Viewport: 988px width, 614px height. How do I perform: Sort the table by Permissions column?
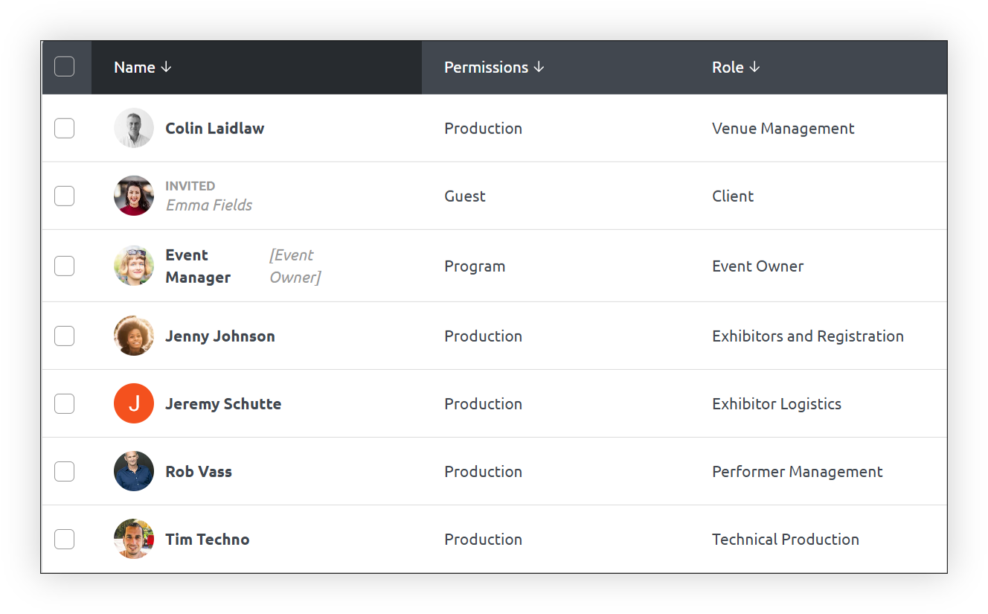click(x=494, y=67)
